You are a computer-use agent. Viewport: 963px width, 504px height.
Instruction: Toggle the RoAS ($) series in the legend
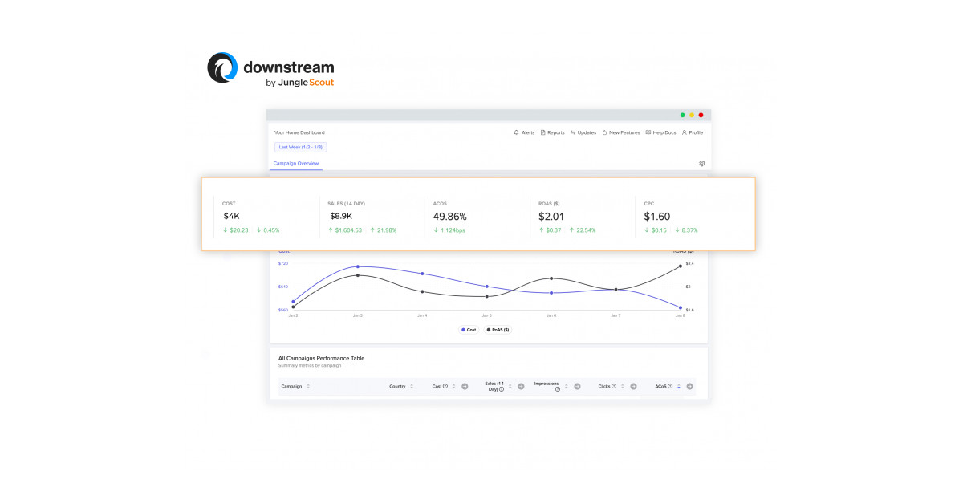tap(498, 329)
